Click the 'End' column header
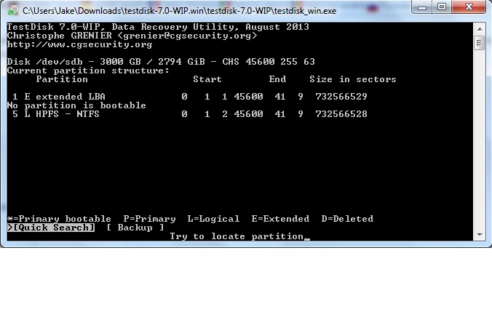 click(277, 79)
